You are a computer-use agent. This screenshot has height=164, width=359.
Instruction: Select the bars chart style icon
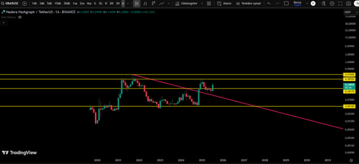[x=145, y=3]
